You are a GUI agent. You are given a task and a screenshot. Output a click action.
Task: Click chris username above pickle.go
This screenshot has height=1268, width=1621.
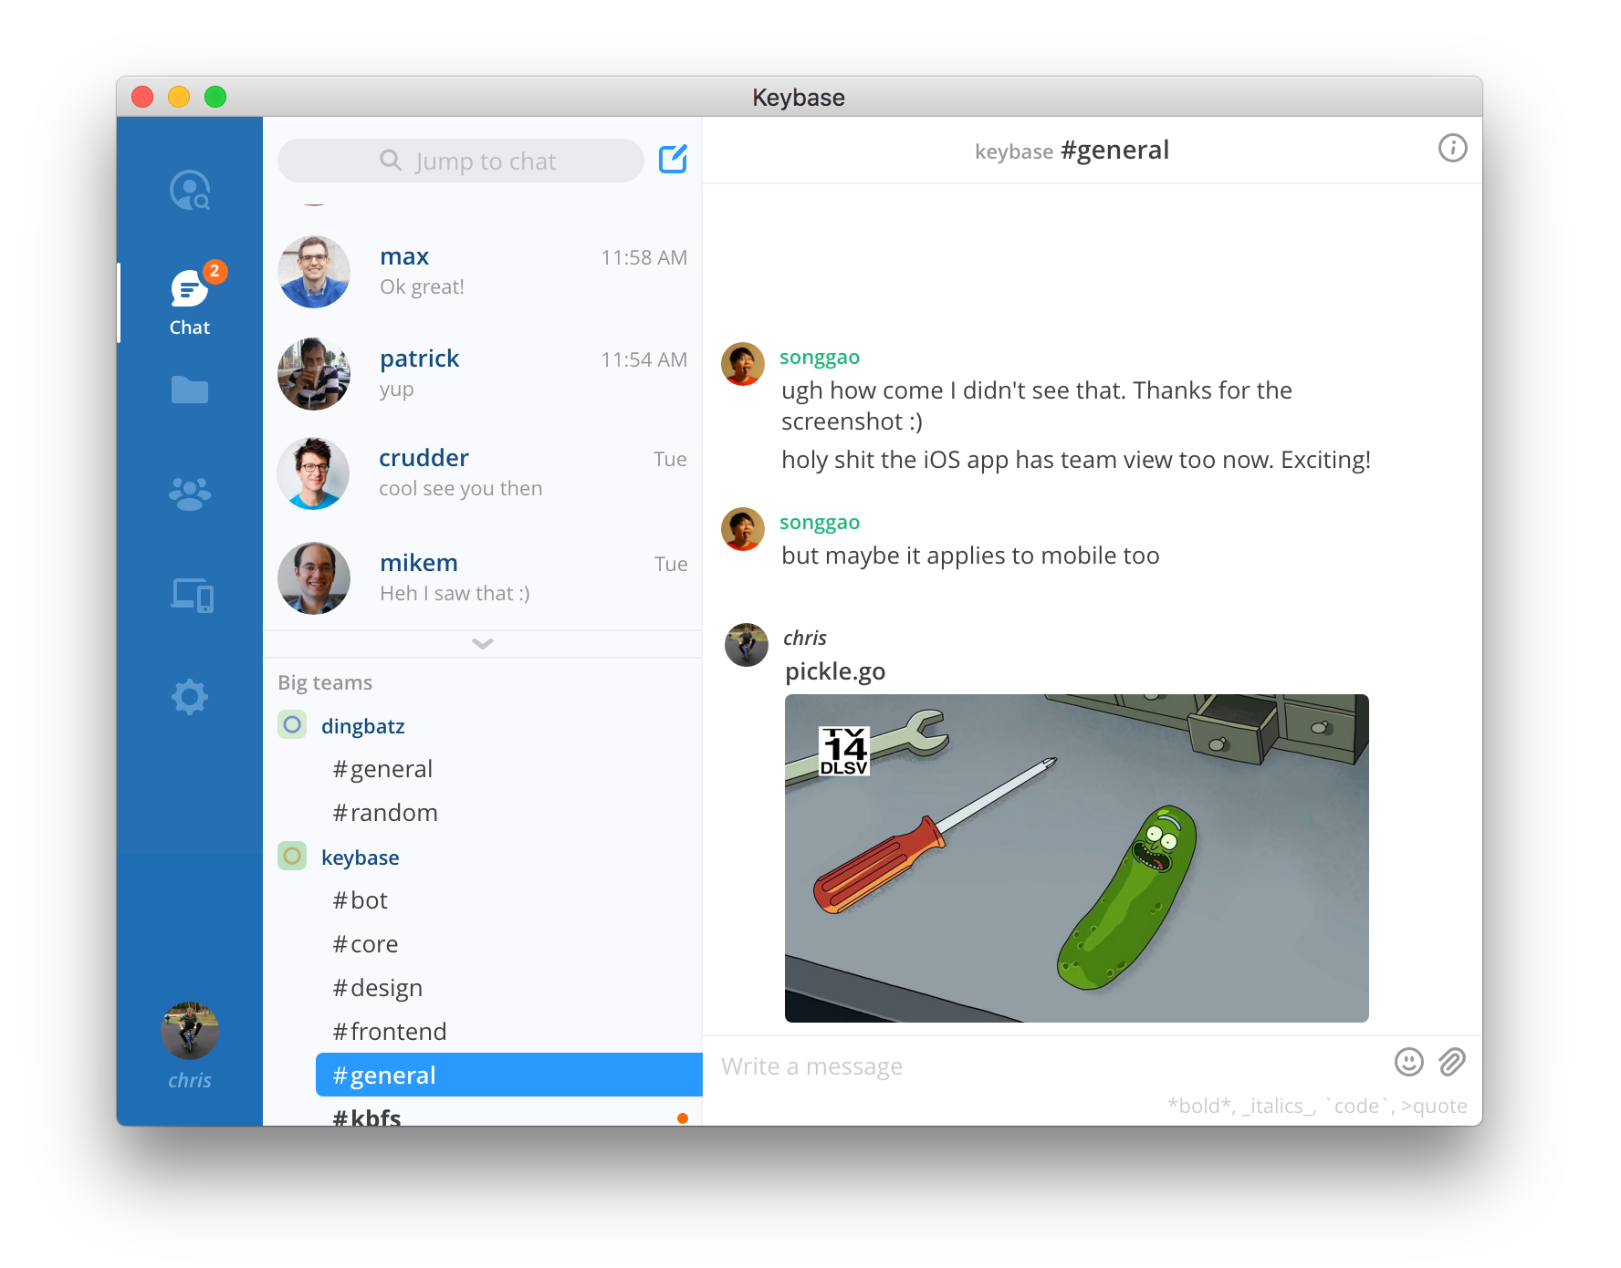805,638
